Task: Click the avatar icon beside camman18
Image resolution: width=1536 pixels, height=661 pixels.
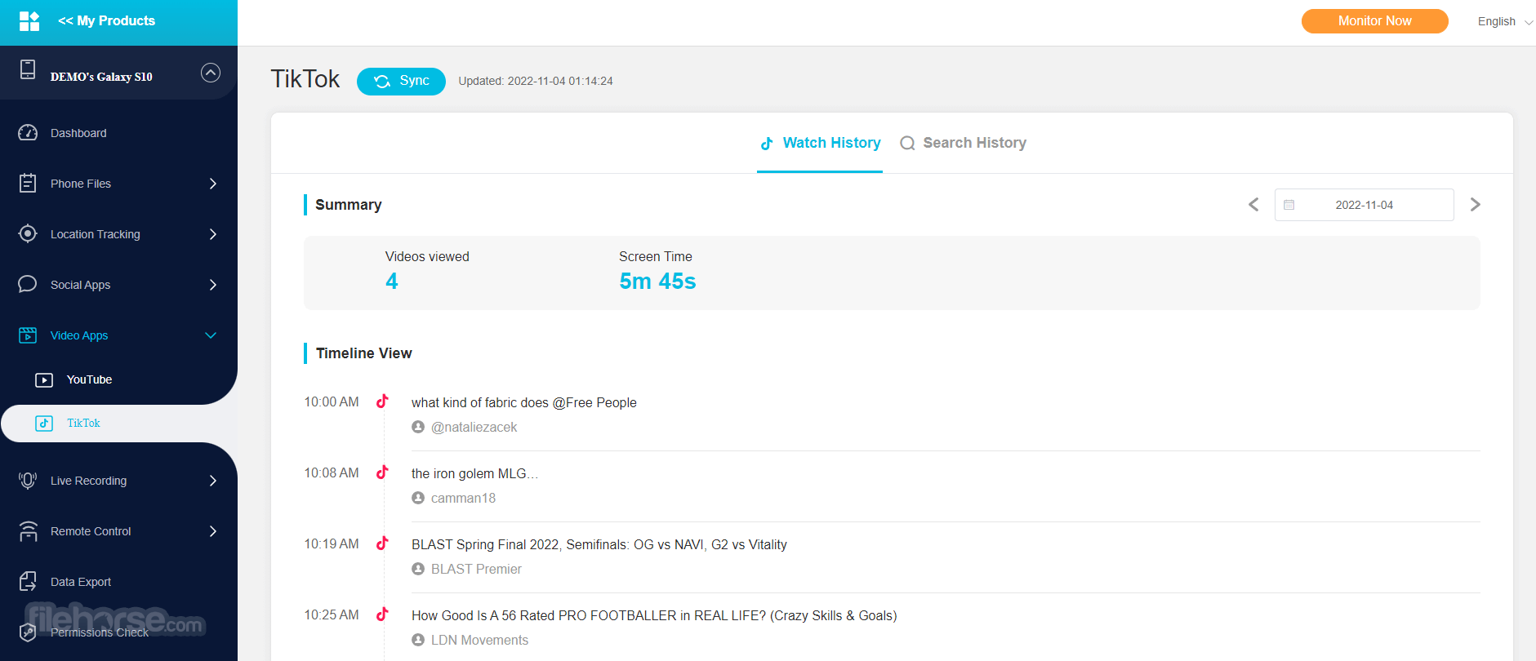Action: [418, 498]
